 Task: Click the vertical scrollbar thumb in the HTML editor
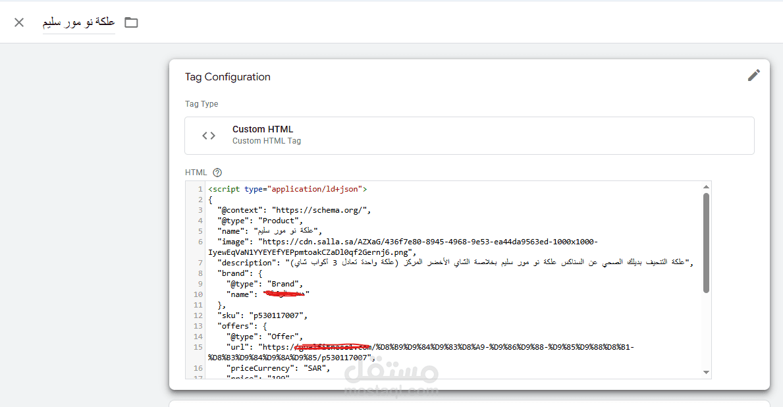click(706, 243)
